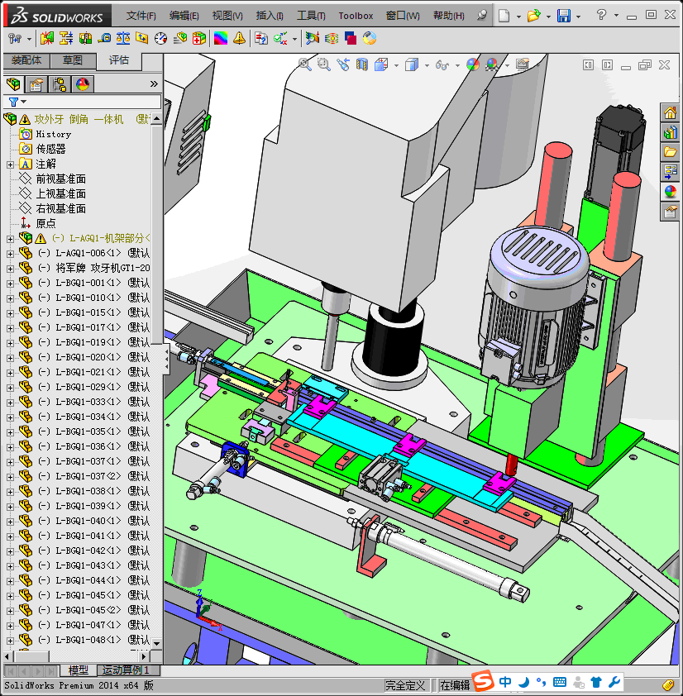Image resolution: width=683 pixels, height=696 pixels.
Task: Open the DisplayManager tab icon
Action: click(x=82, y=83)
